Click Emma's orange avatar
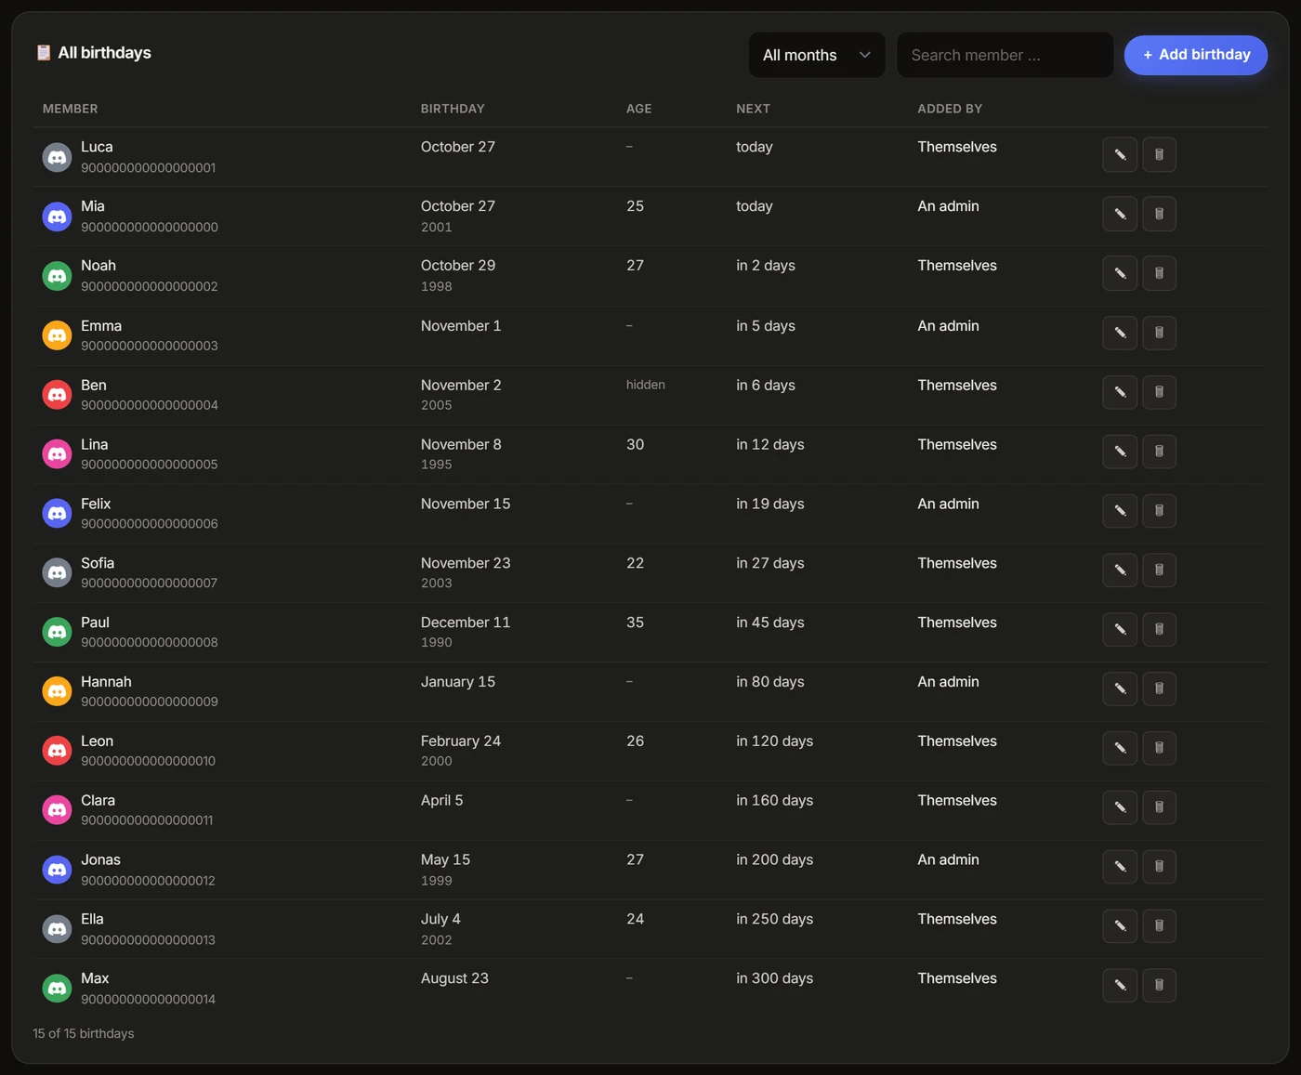This screenshot has height=1075, width=1301. [58, 335]
